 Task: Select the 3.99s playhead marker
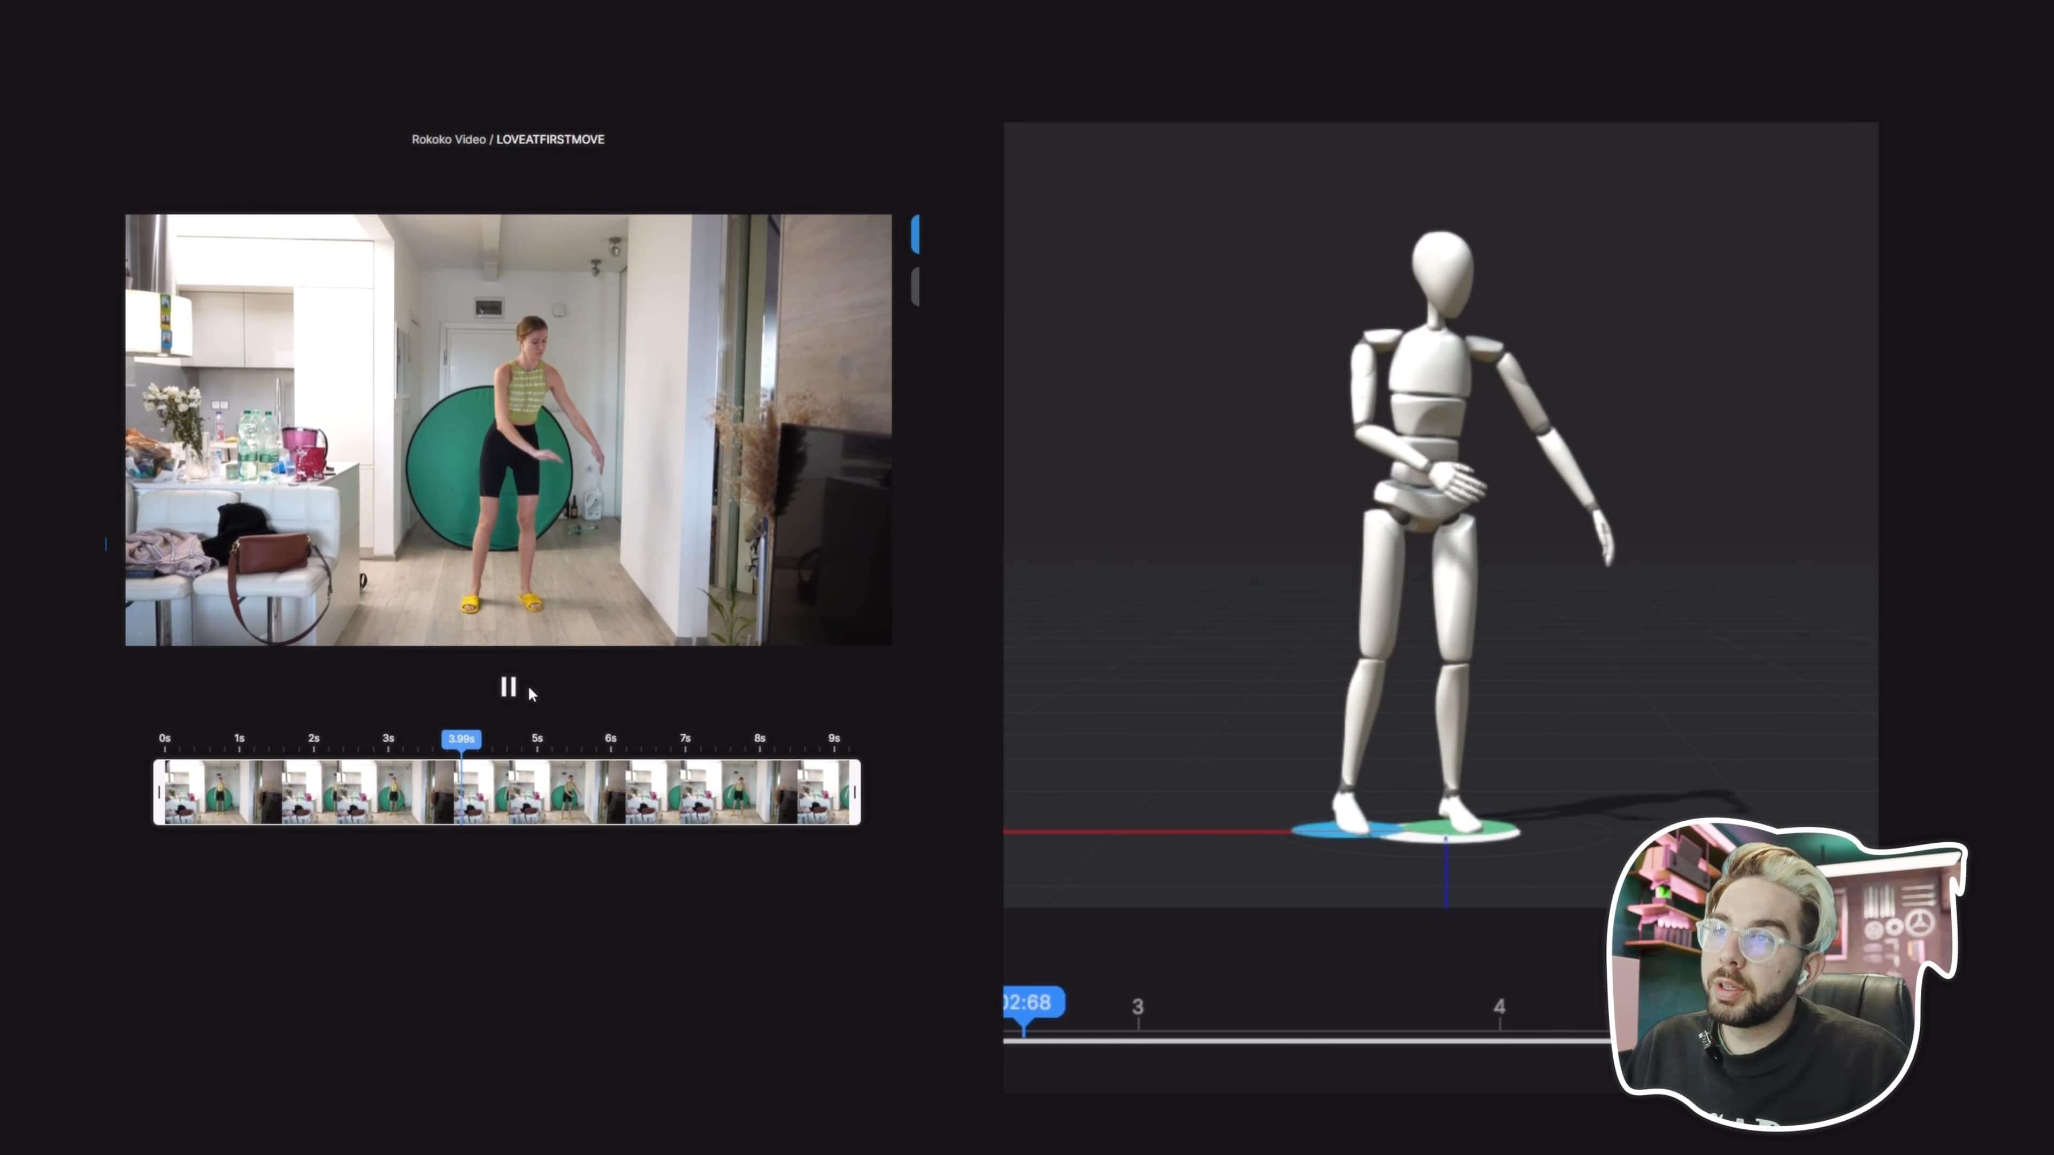[461, 739]
